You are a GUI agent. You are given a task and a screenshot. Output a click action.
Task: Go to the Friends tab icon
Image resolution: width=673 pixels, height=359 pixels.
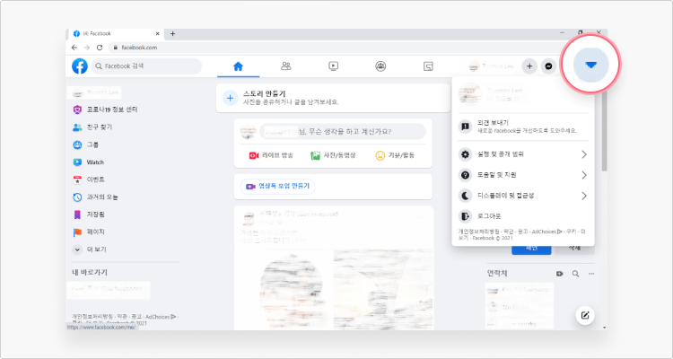tap(286, 66)
